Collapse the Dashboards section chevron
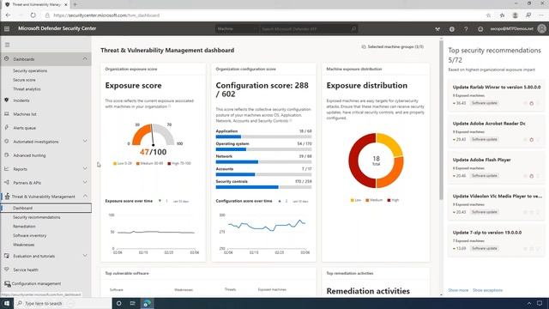Image resolution: width=549 pixels, height=309 pixels. [x=85, y=59]
